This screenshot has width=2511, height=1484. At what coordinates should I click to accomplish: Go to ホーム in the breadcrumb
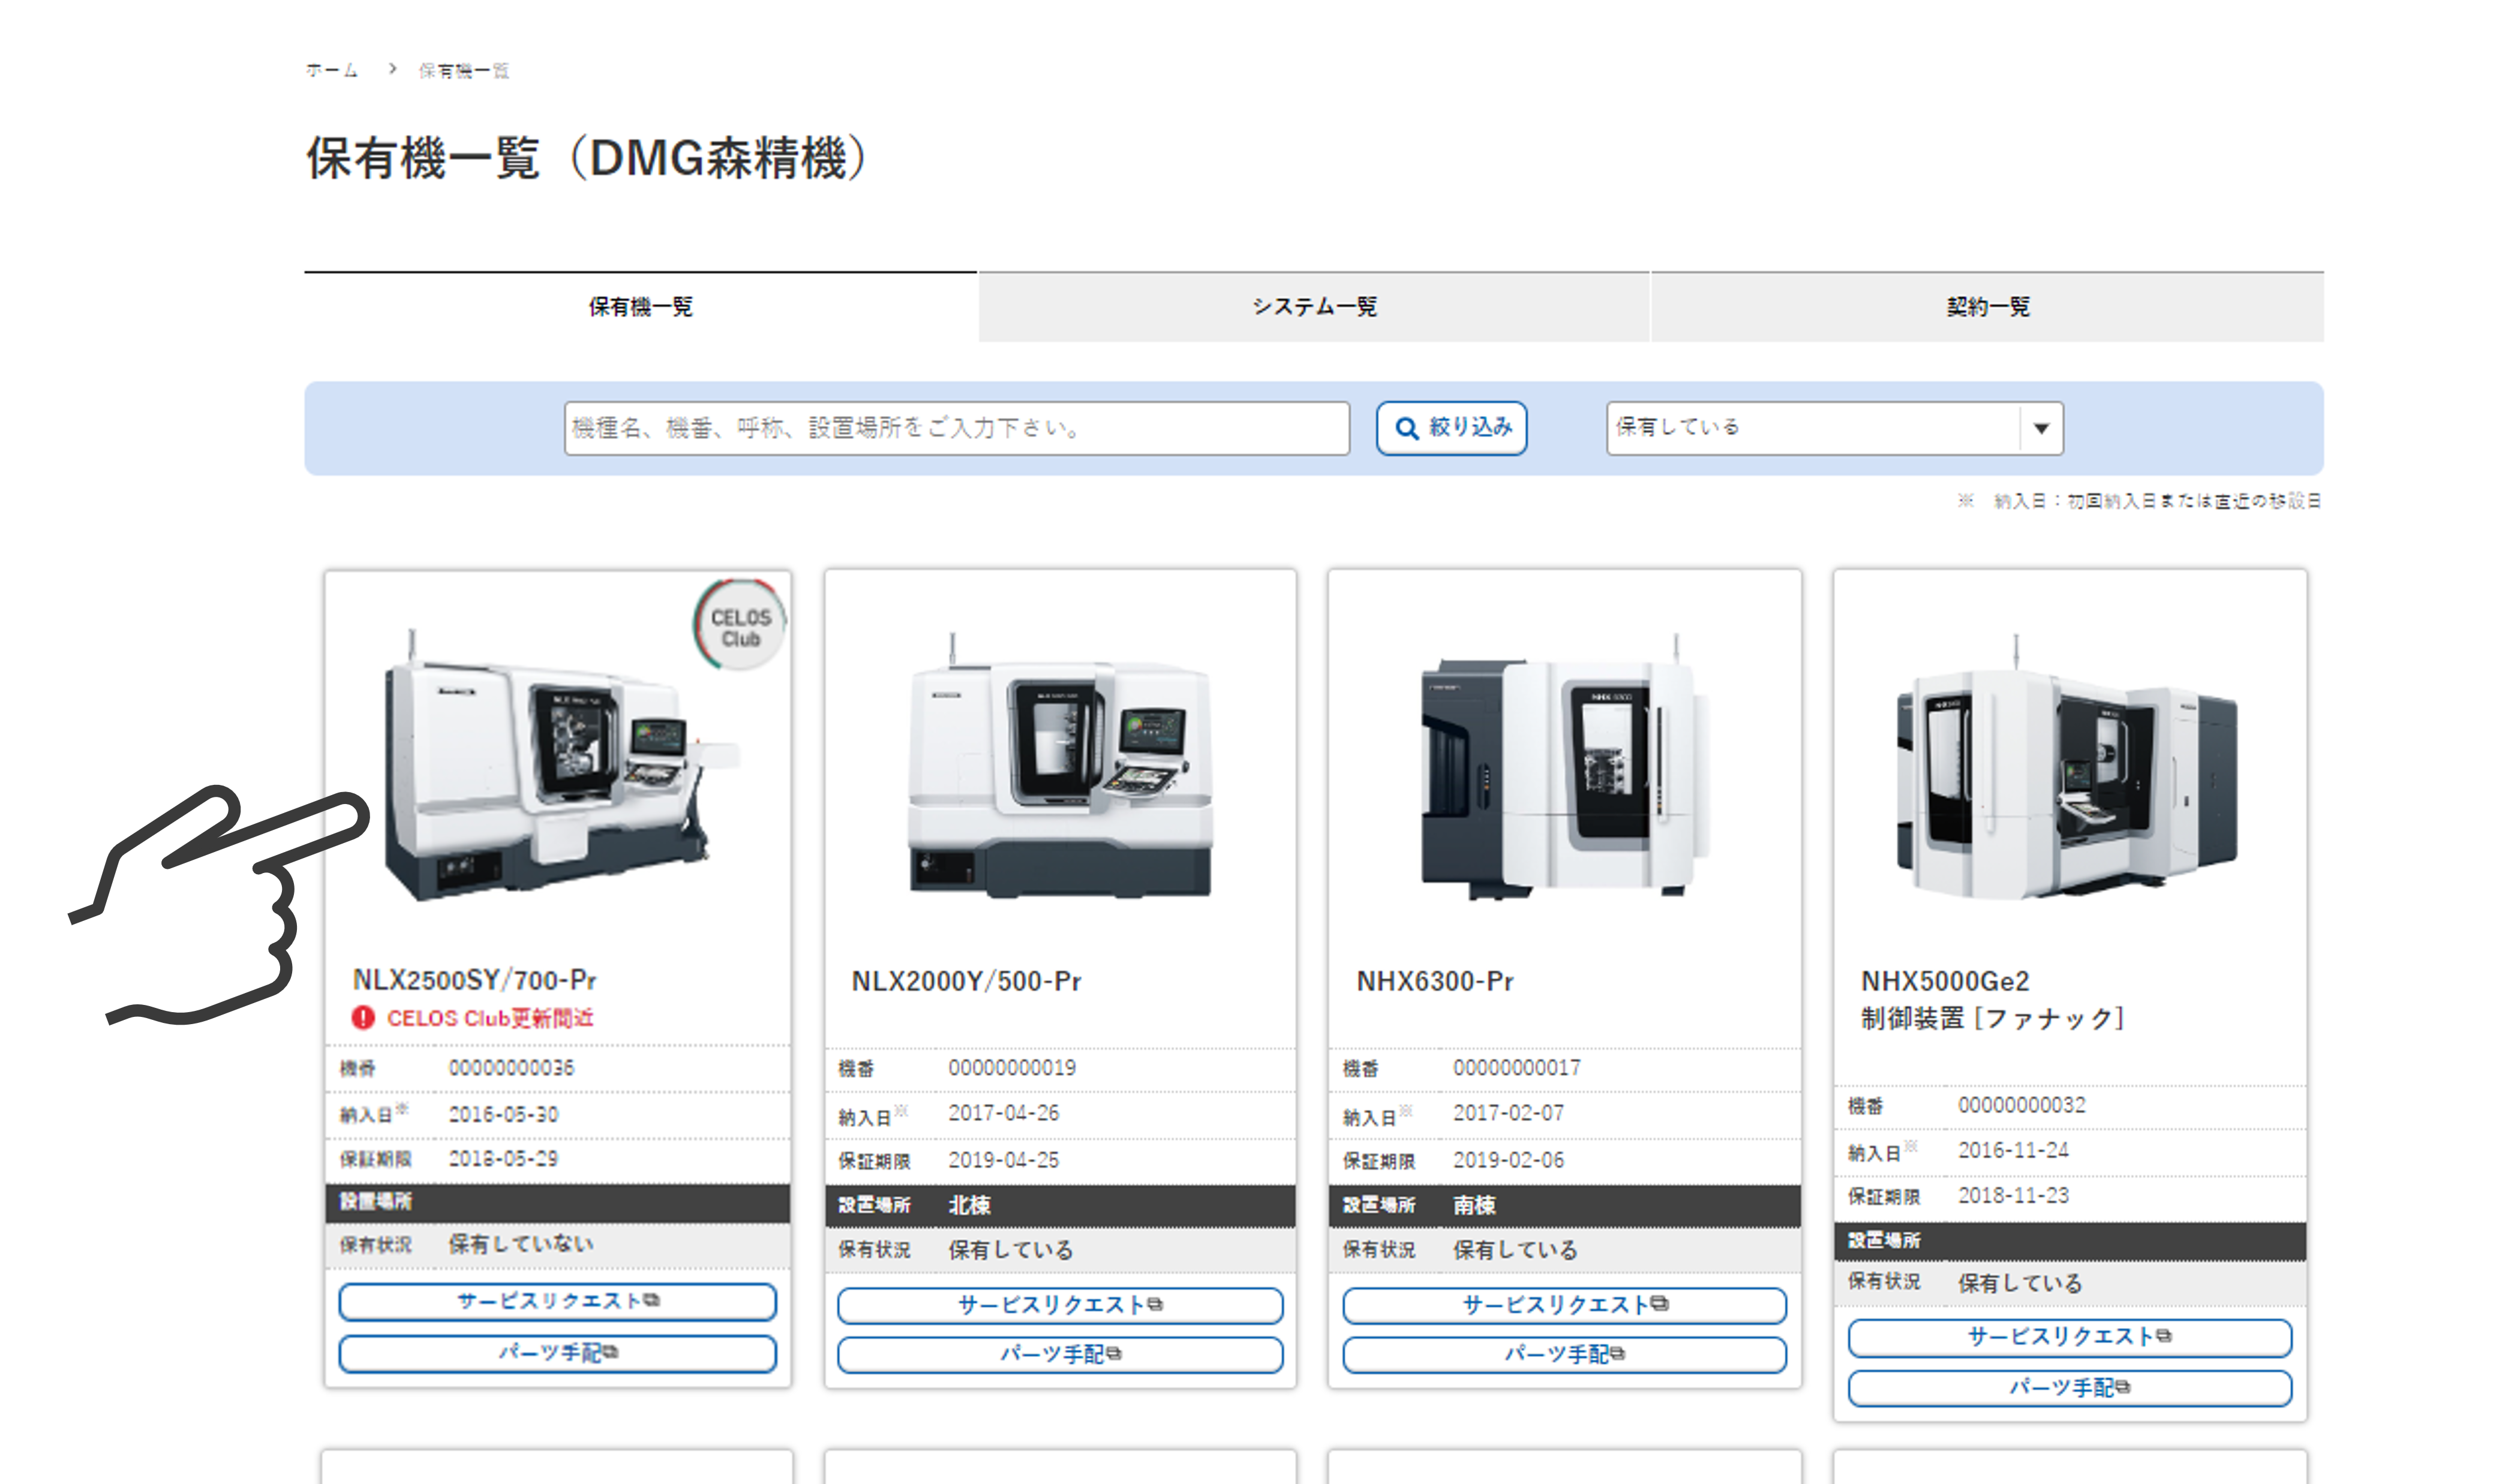pos(331,70)
